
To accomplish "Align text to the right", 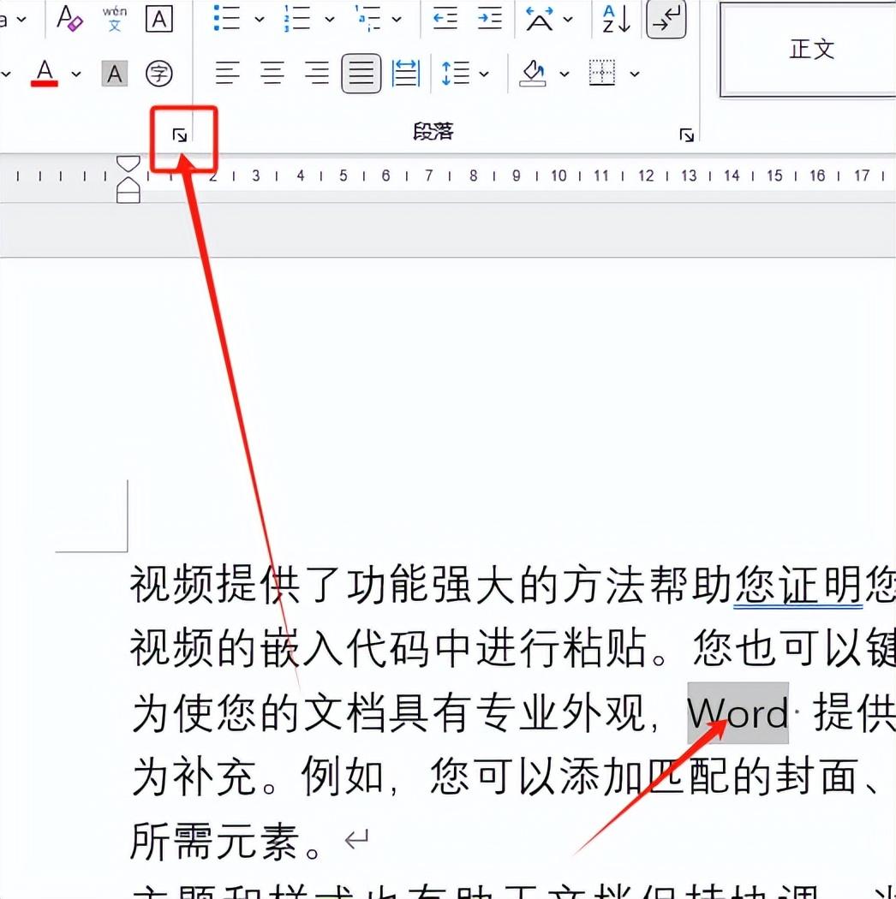I will 317,74.
